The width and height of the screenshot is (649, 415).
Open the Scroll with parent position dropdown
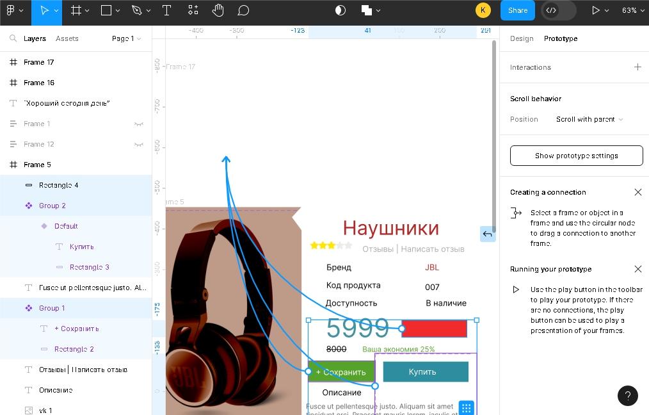pos(589,119)
